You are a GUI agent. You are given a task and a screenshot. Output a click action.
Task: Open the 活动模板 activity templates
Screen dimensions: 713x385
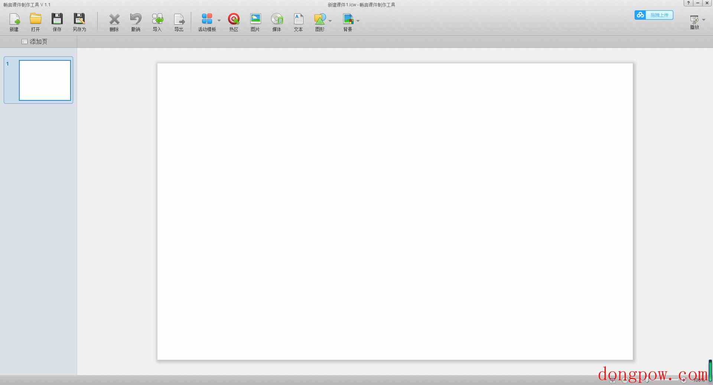pyautogui.click(x=207, y=22)
